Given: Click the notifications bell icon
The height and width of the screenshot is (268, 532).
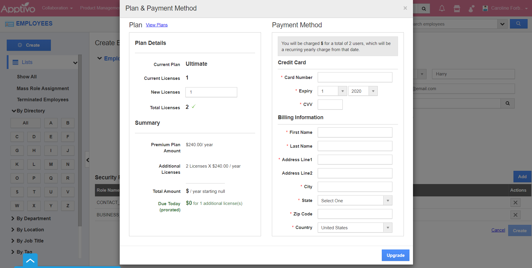Looking at the screenshot, I should click(442, 9).
